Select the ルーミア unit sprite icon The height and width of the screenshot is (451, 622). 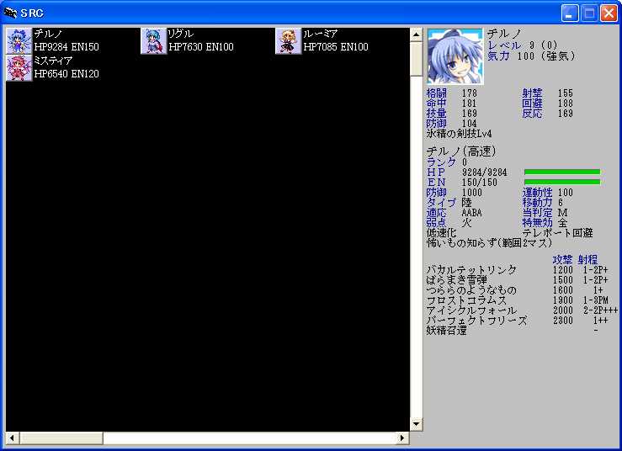(x=288, y=40)
